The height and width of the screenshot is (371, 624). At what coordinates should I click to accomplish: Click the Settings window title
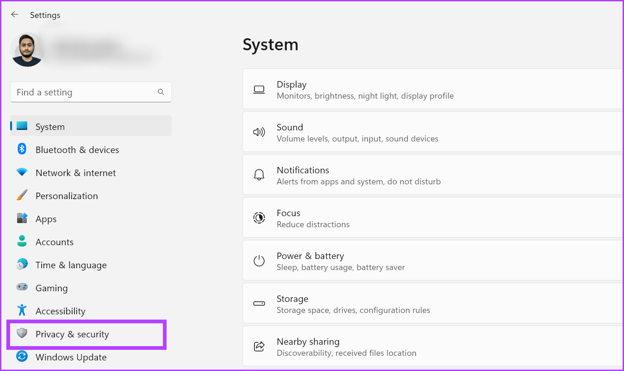pos(45,15)
